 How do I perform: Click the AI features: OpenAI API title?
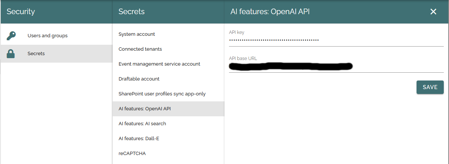[x=270, y=12]
